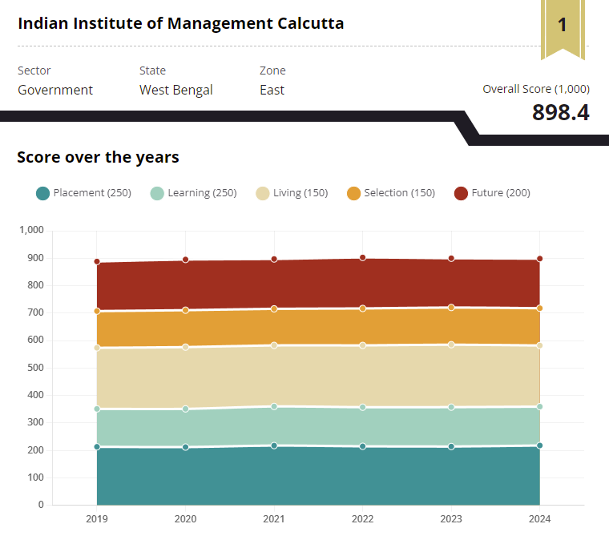Click the Placement data point for 2024
Viewport: 609px width, 536px height.
539,445
